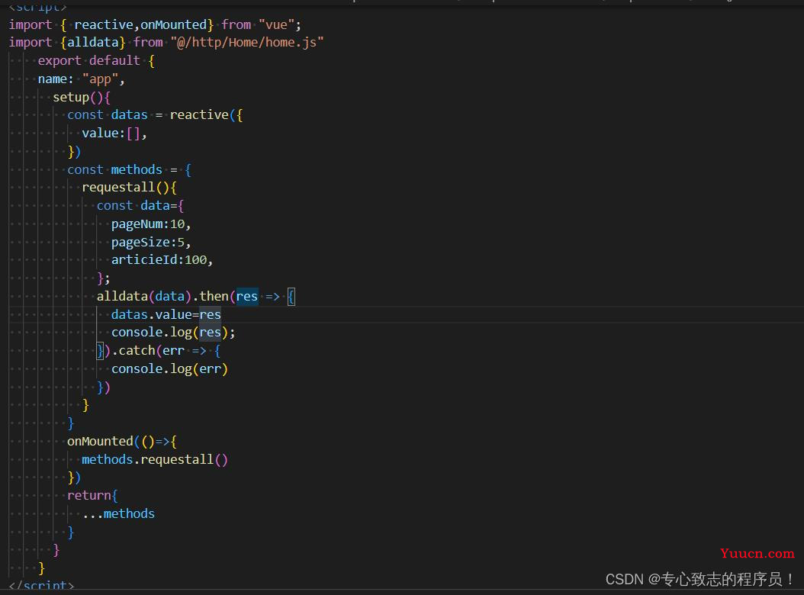This screenshot has height=595, width=804.
Task: Click the articieId:100, line
Action: [x=162, y=260]
